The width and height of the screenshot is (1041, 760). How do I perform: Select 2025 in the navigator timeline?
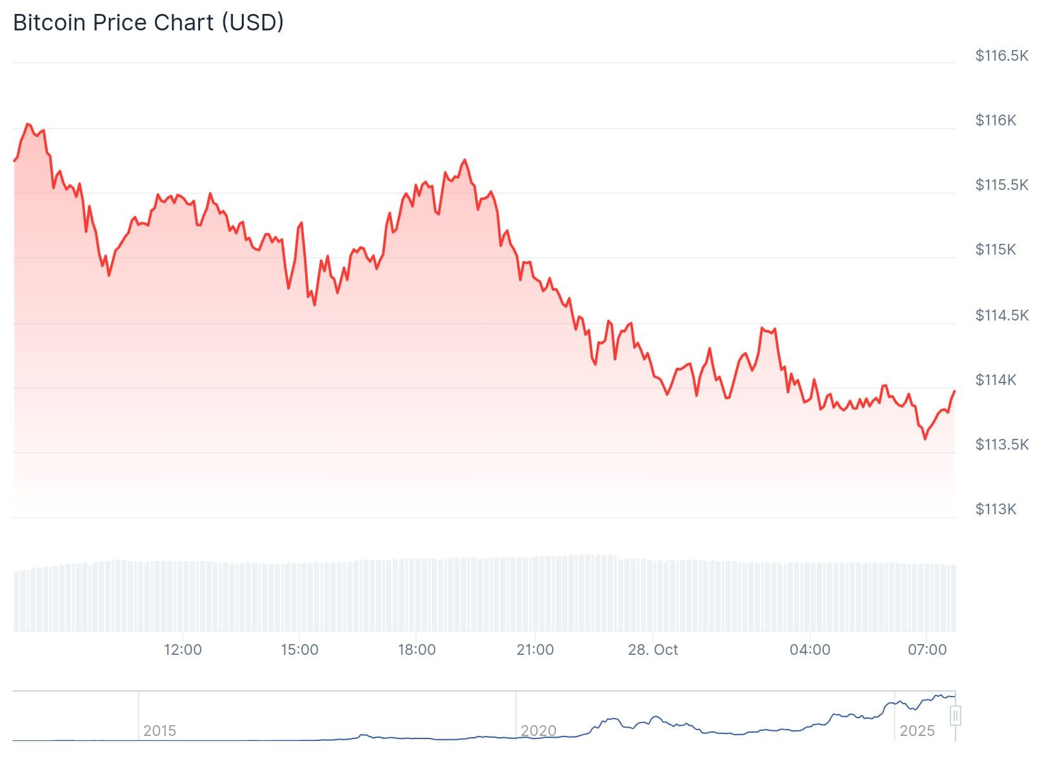coord(917,731)
